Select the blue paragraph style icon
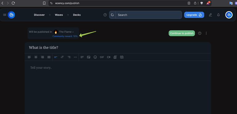 pos(56,57)
